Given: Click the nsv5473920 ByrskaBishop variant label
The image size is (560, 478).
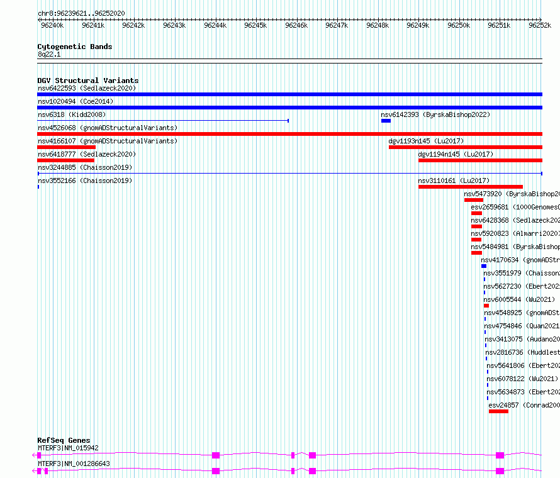Looking at the screenshot, I should click(x=512, y=194).
